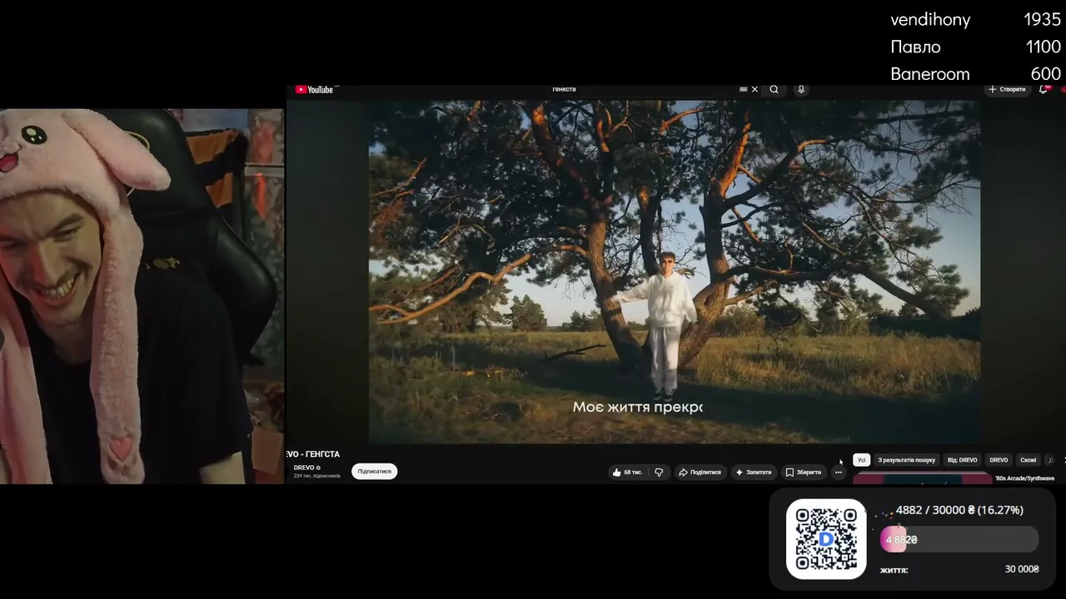
Task: Select the "Усі" filter chip
Action: tap(861, 460)
